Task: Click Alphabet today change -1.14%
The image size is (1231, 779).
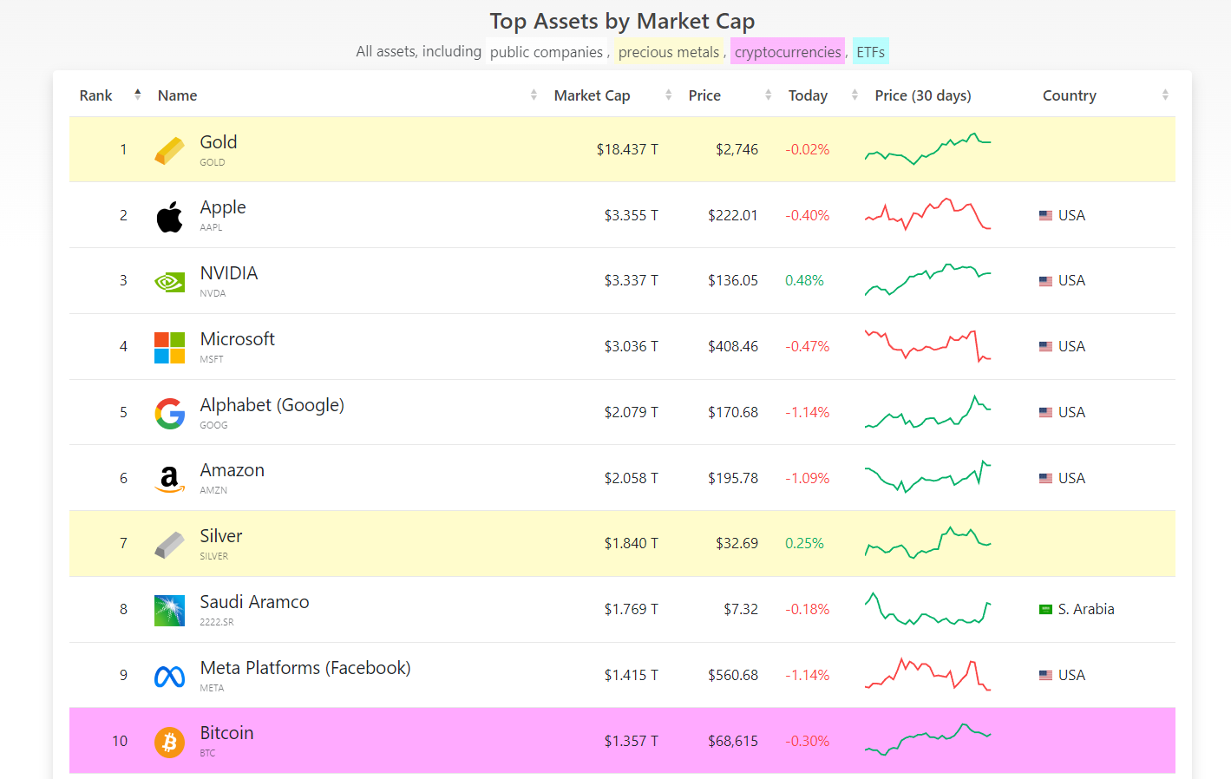Action: click(x=808, y=412)
